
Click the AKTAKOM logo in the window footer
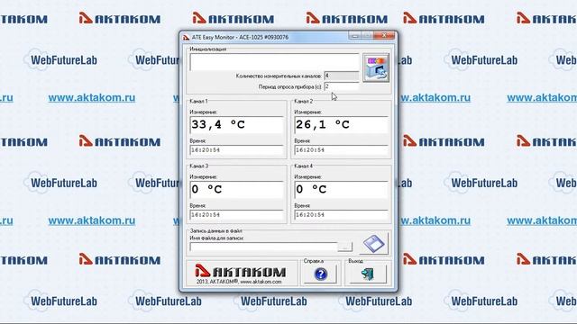coord(241,271)
